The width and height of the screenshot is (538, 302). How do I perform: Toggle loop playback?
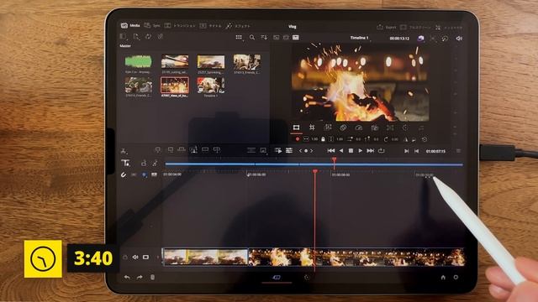tap(381, 151)
